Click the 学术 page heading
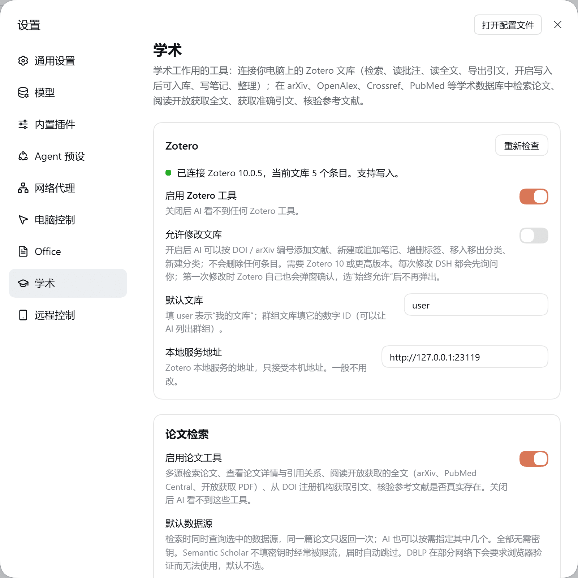The image size is (578, 578). [x=167, y=50]
